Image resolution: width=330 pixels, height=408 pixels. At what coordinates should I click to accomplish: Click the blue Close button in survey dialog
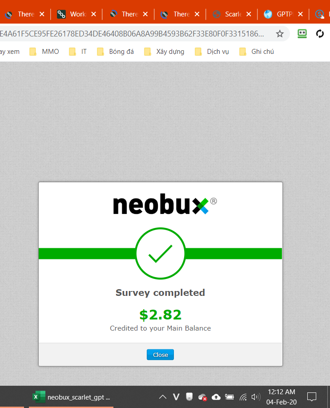pyautogui.click(x=160, y=355)
